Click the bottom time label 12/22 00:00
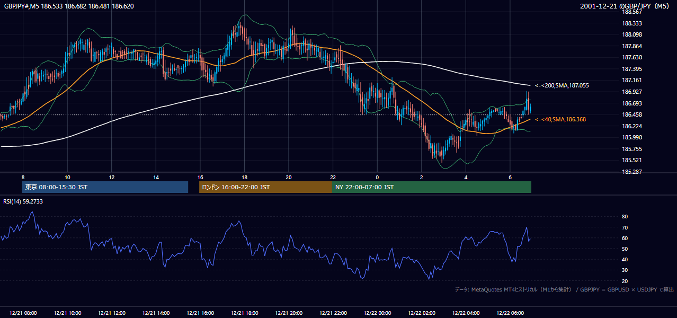The height and width of the screenshot is (318, 677). point(377,313)
